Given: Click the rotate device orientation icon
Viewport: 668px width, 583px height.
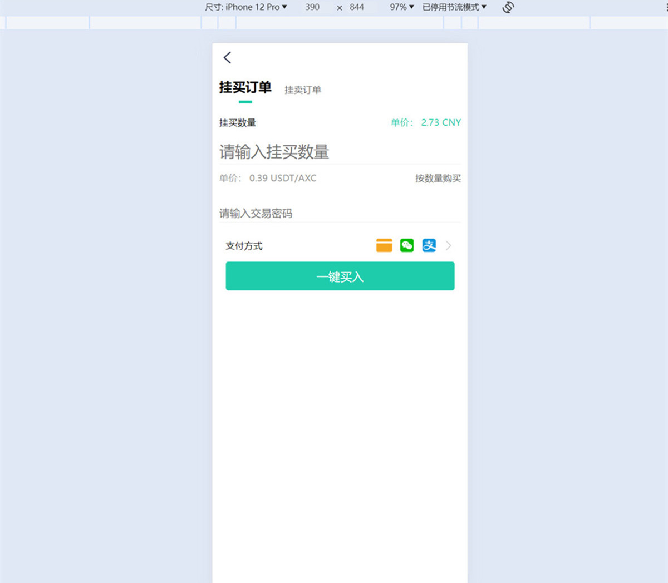Looking at the screenshot, I should (x=507, y=7).
